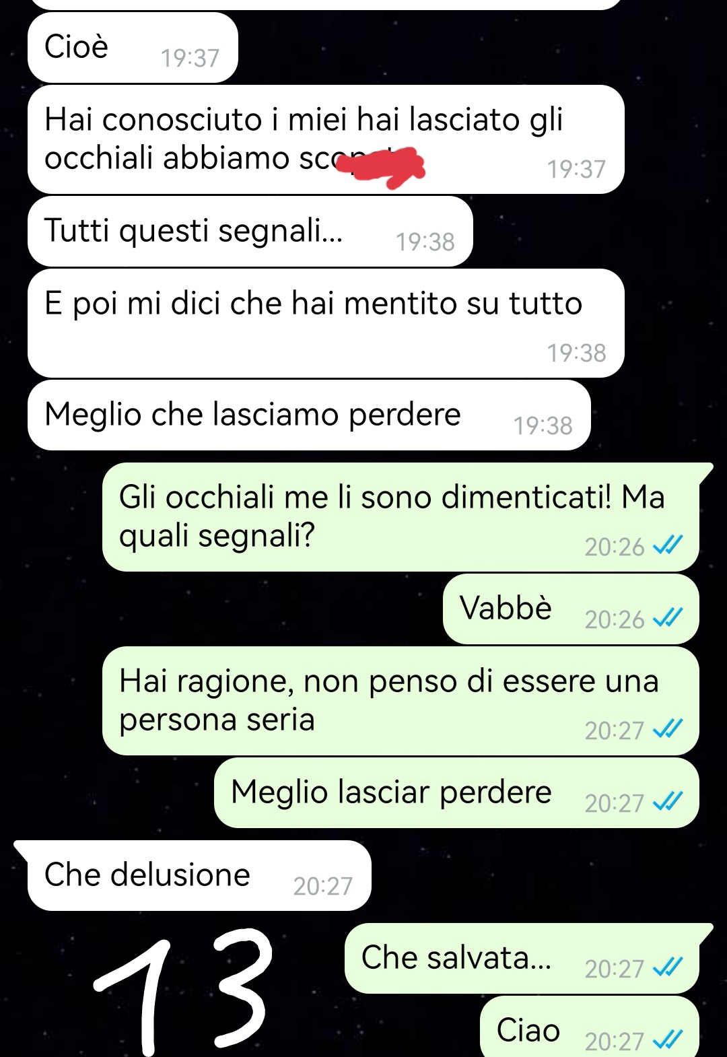Screen dimensions: 727x1057
Task: Tap the double-check on 'quali segnali?' message
Action: (668, 545)
